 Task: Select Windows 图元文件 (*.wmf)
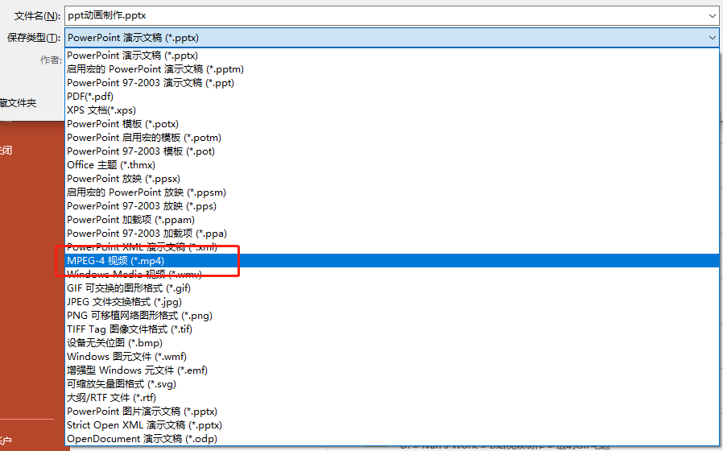392,357
